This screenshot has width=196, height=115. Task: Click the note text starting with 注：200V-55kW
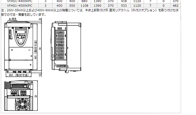pos(90,12)
